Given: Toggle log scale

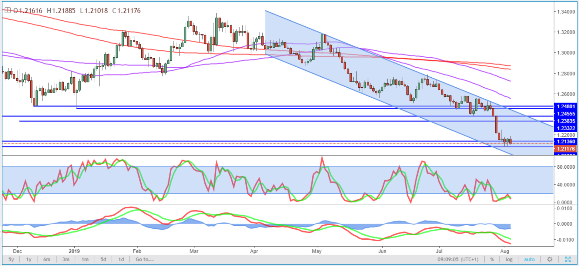Looking at the screenshot, I should point(509,259).
